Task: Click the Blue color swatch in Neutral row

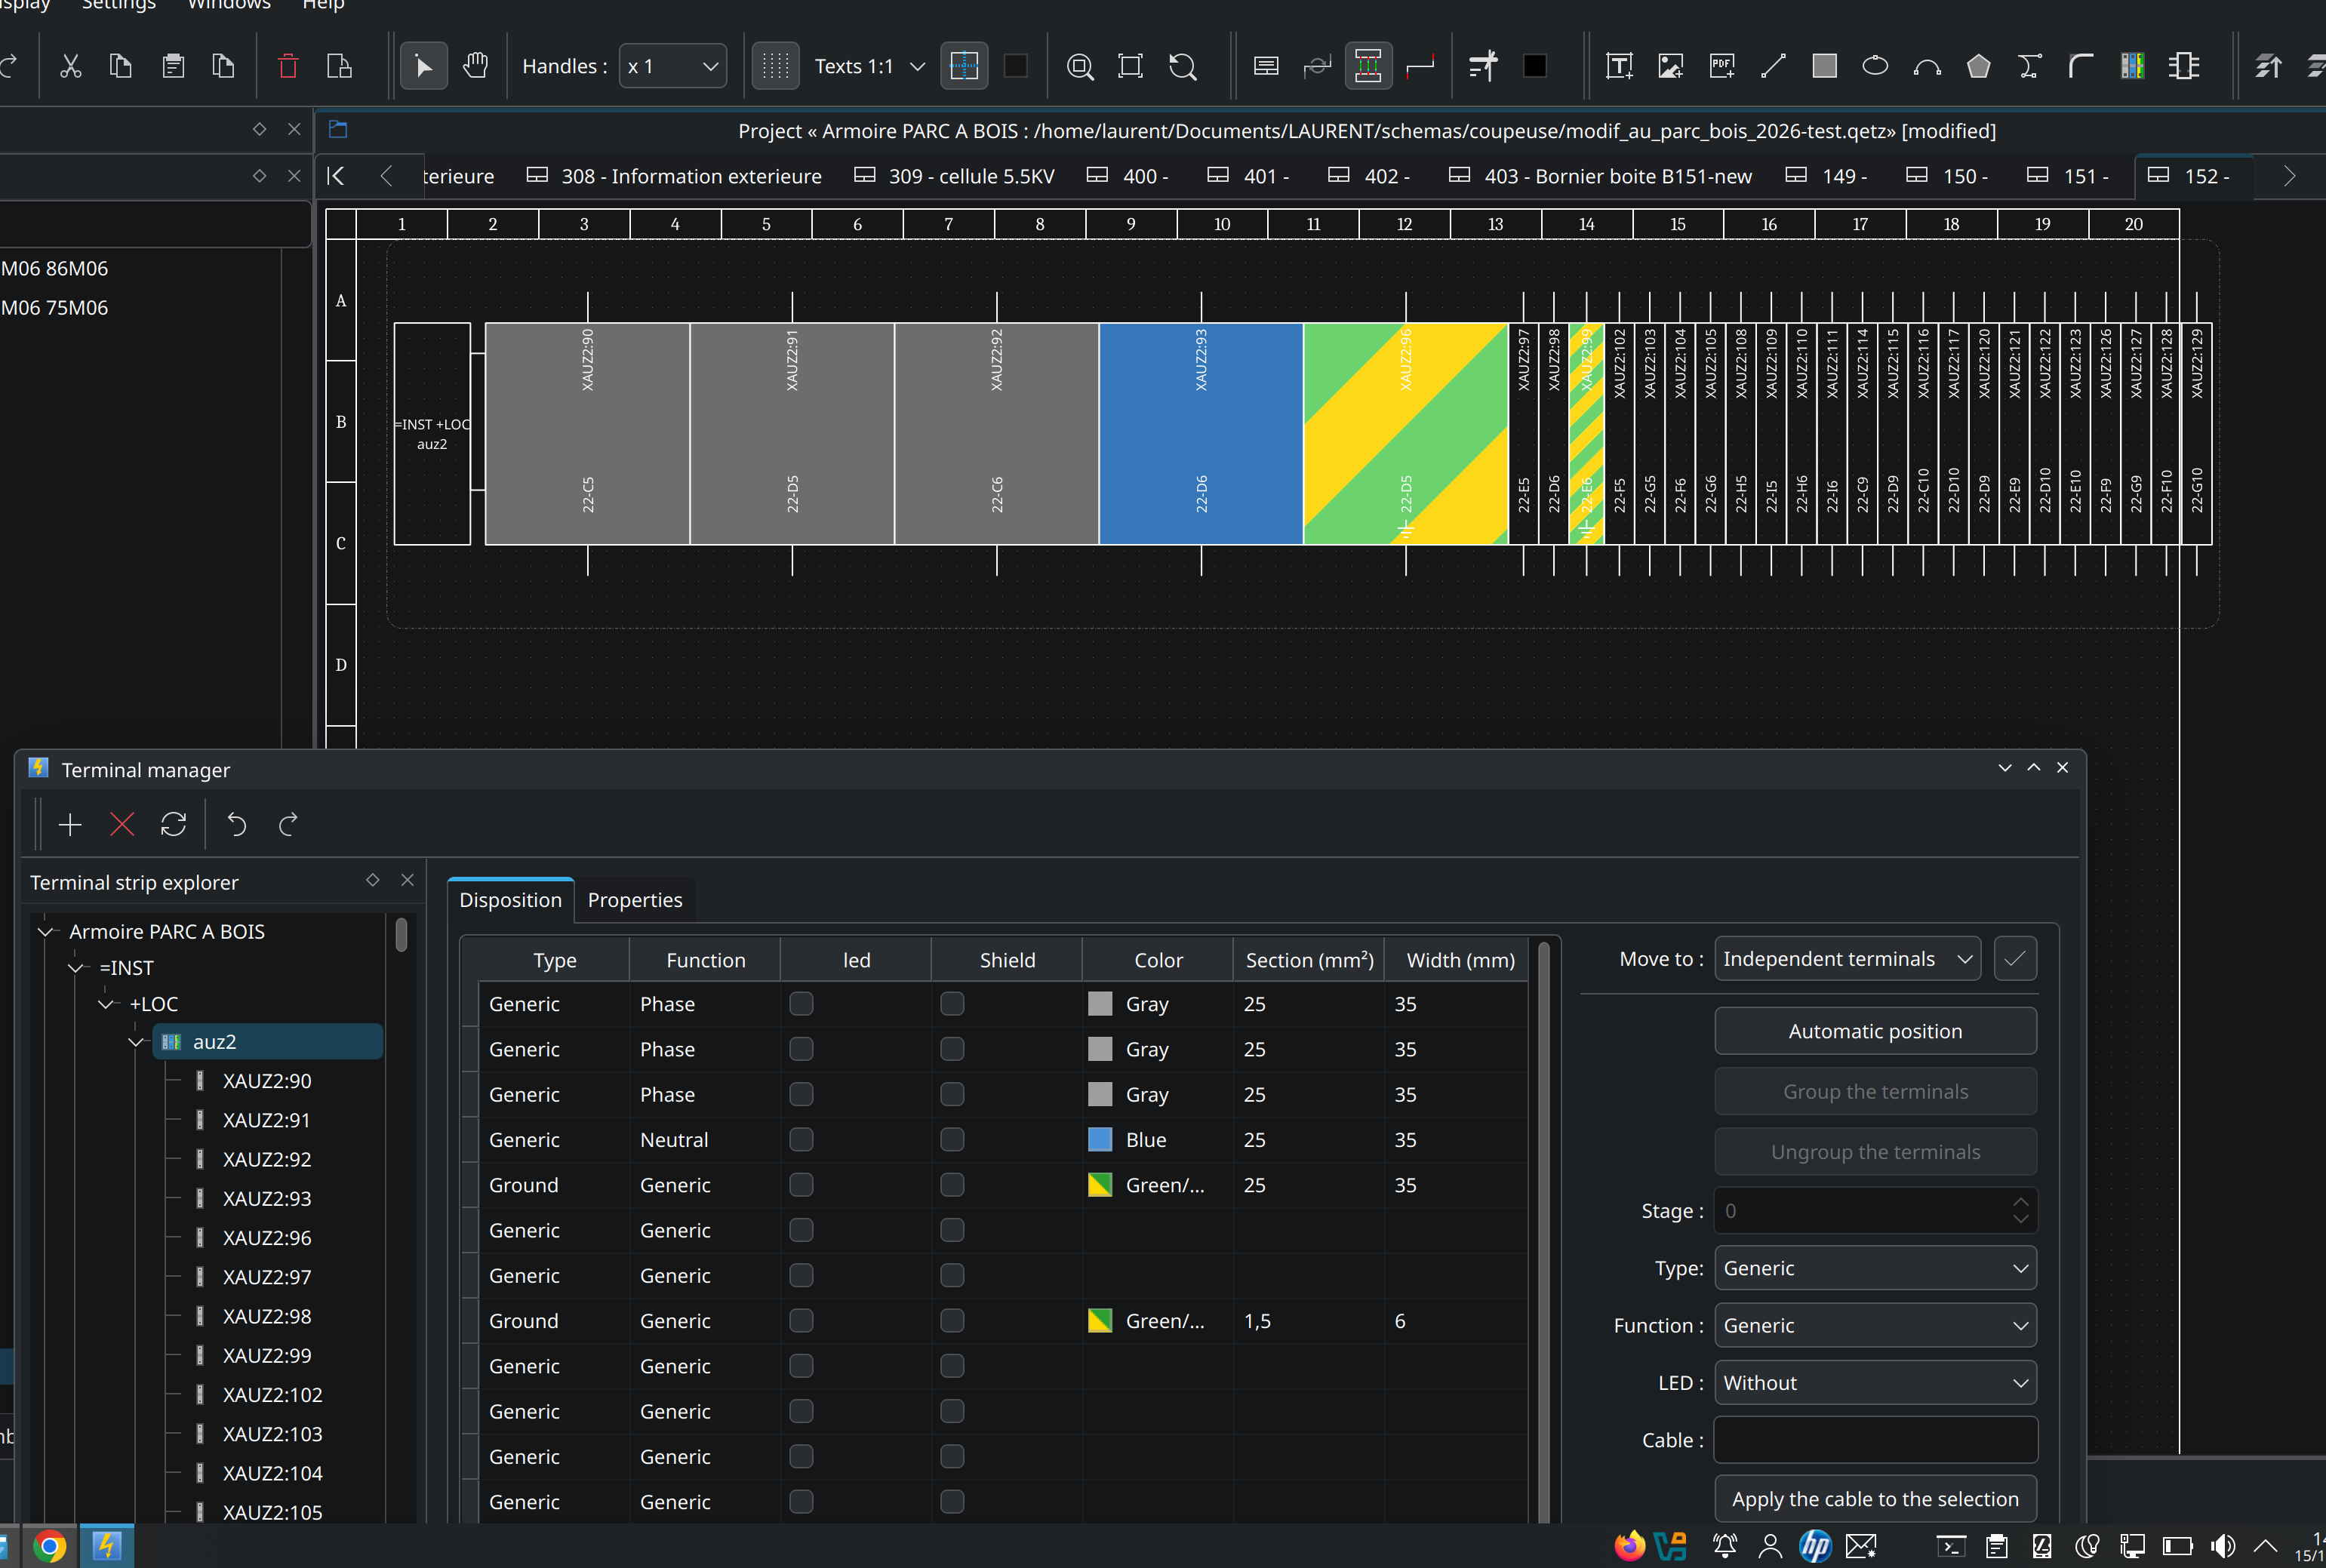Action: (x=1100, y=1139)
